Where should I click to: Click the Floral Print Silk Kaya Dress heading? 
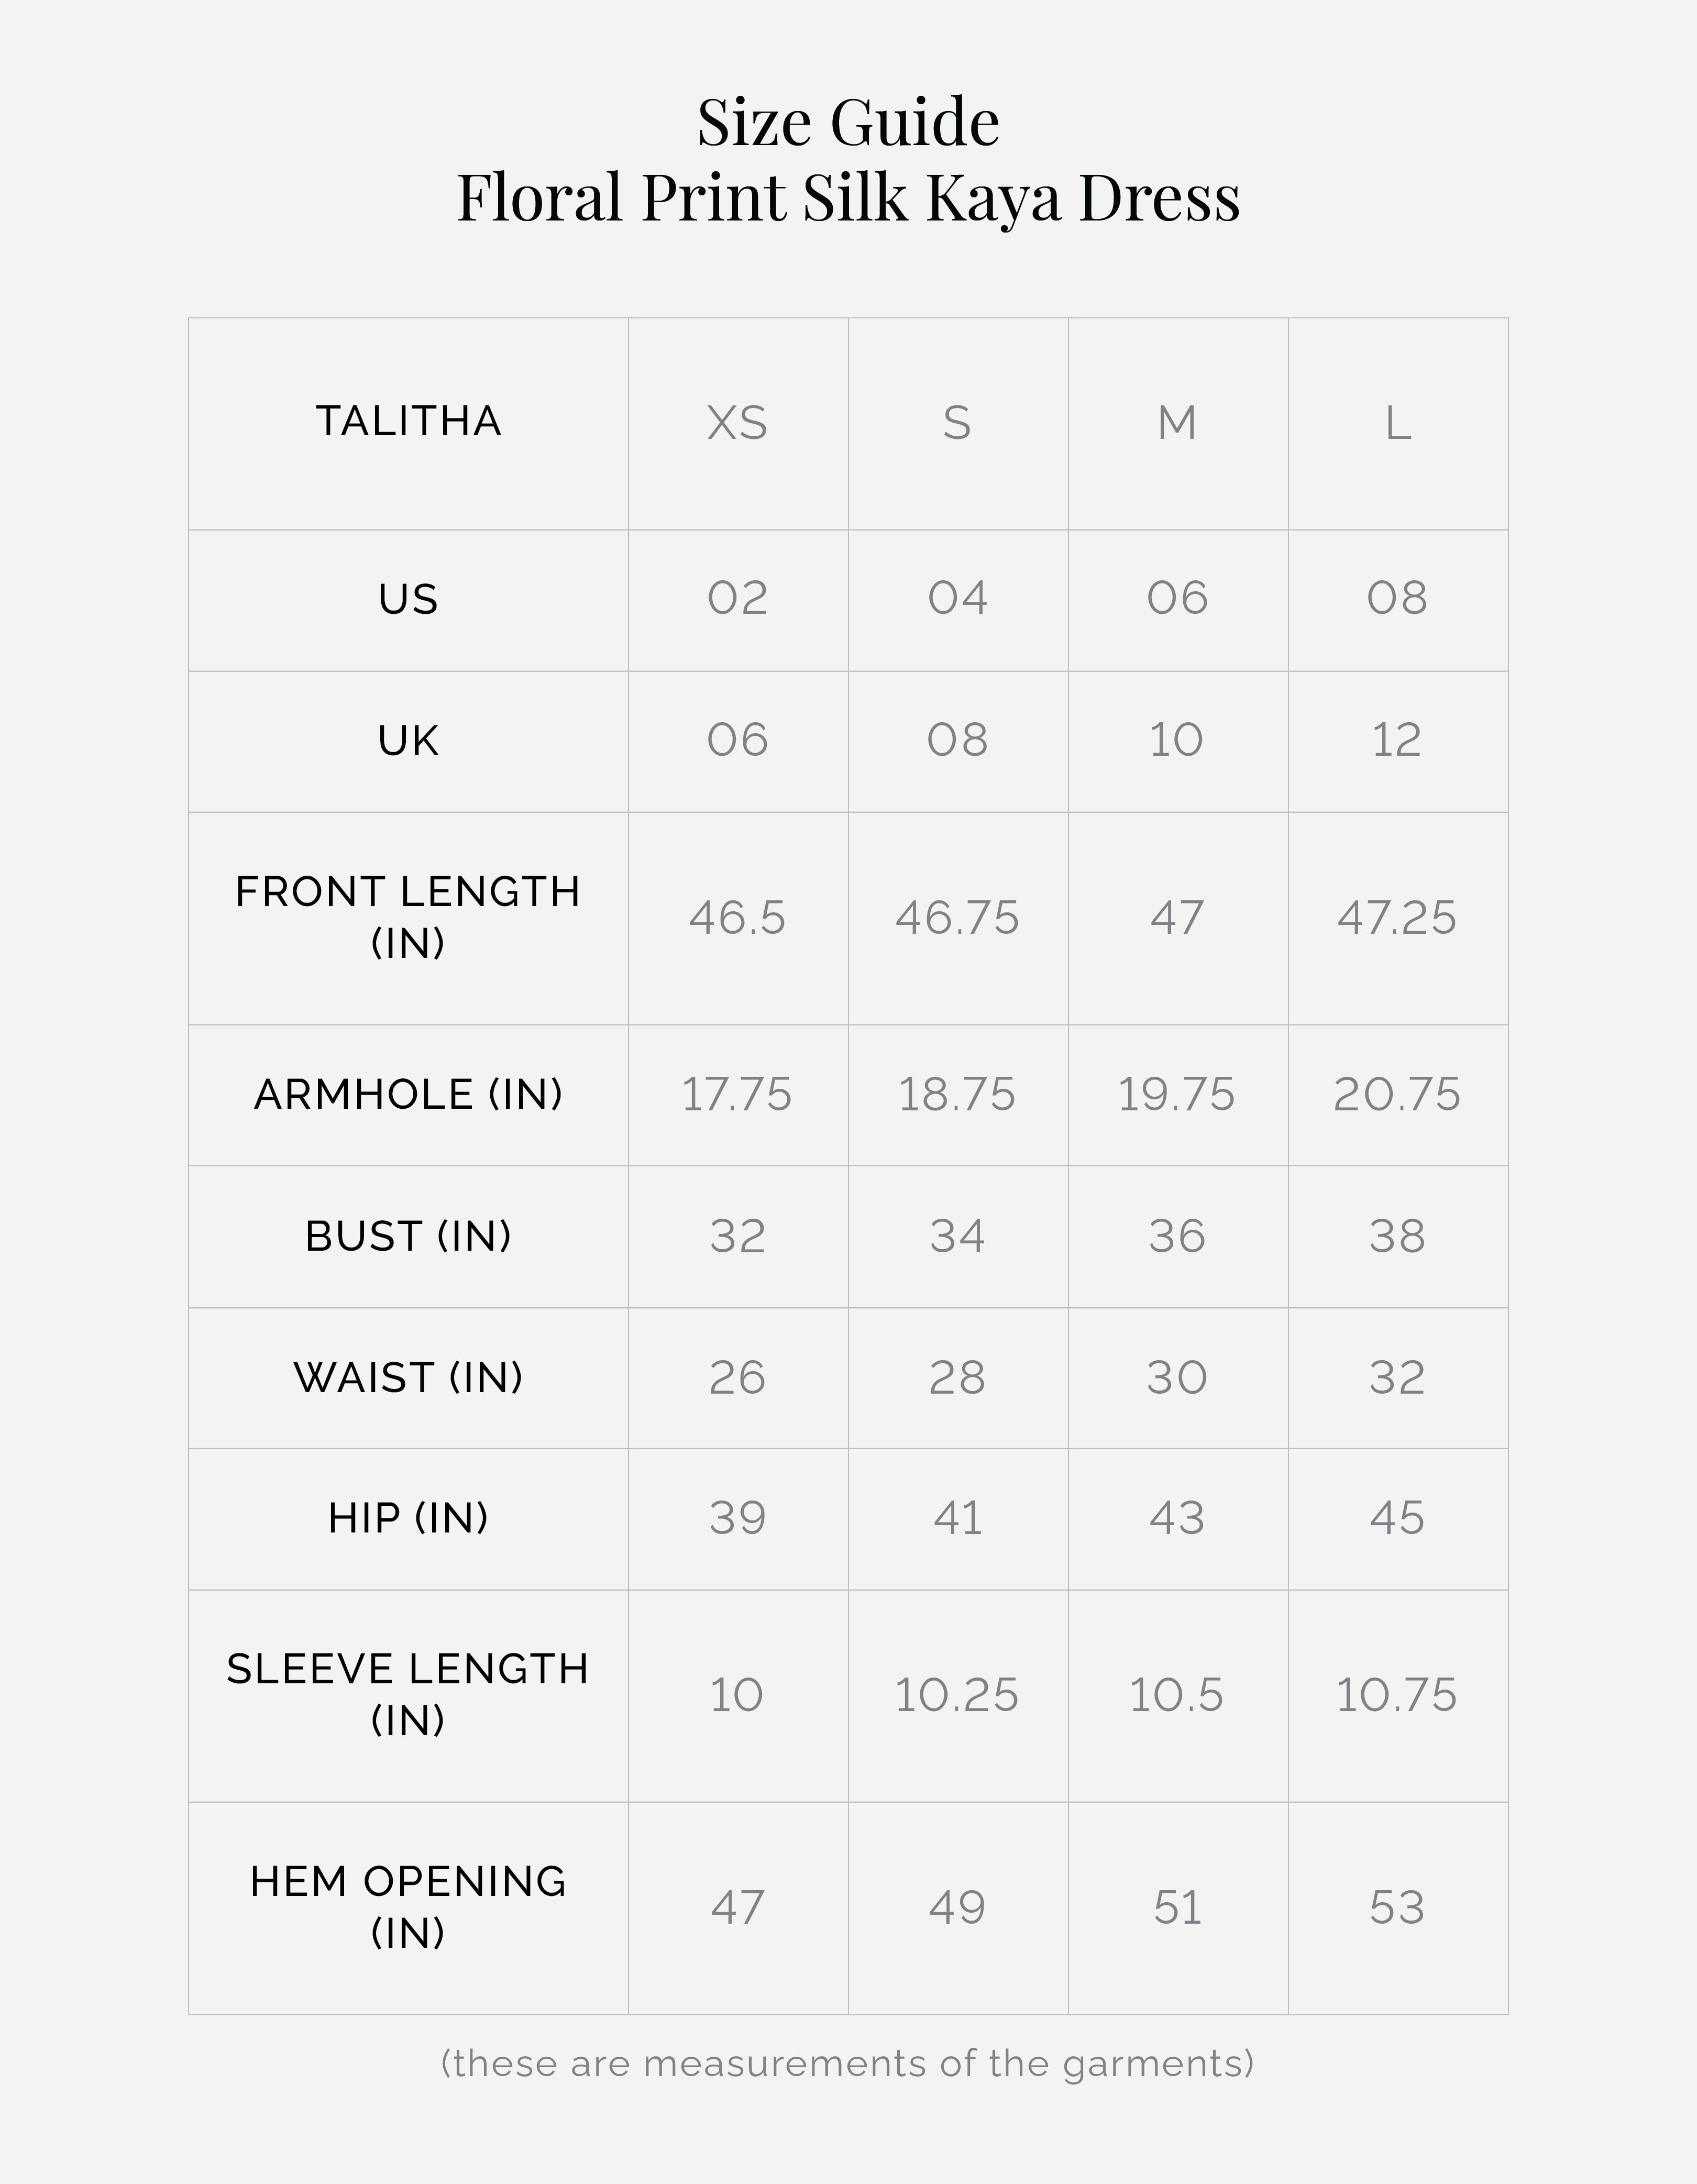pos(848,197)
